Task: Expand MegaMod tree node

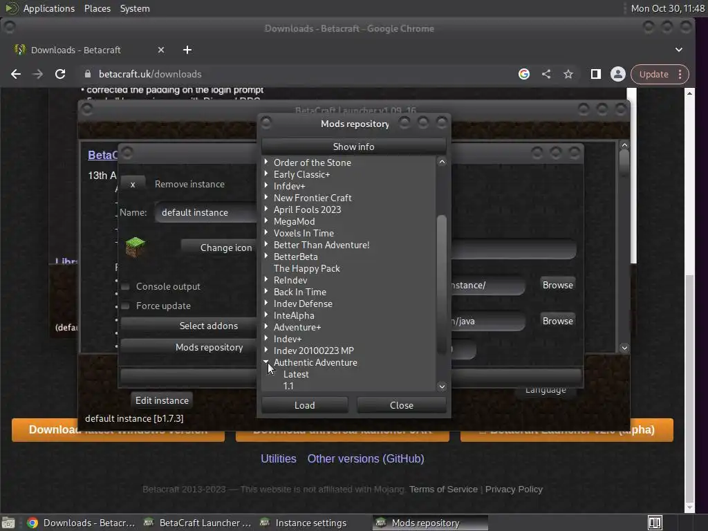Action: [266, 221]
